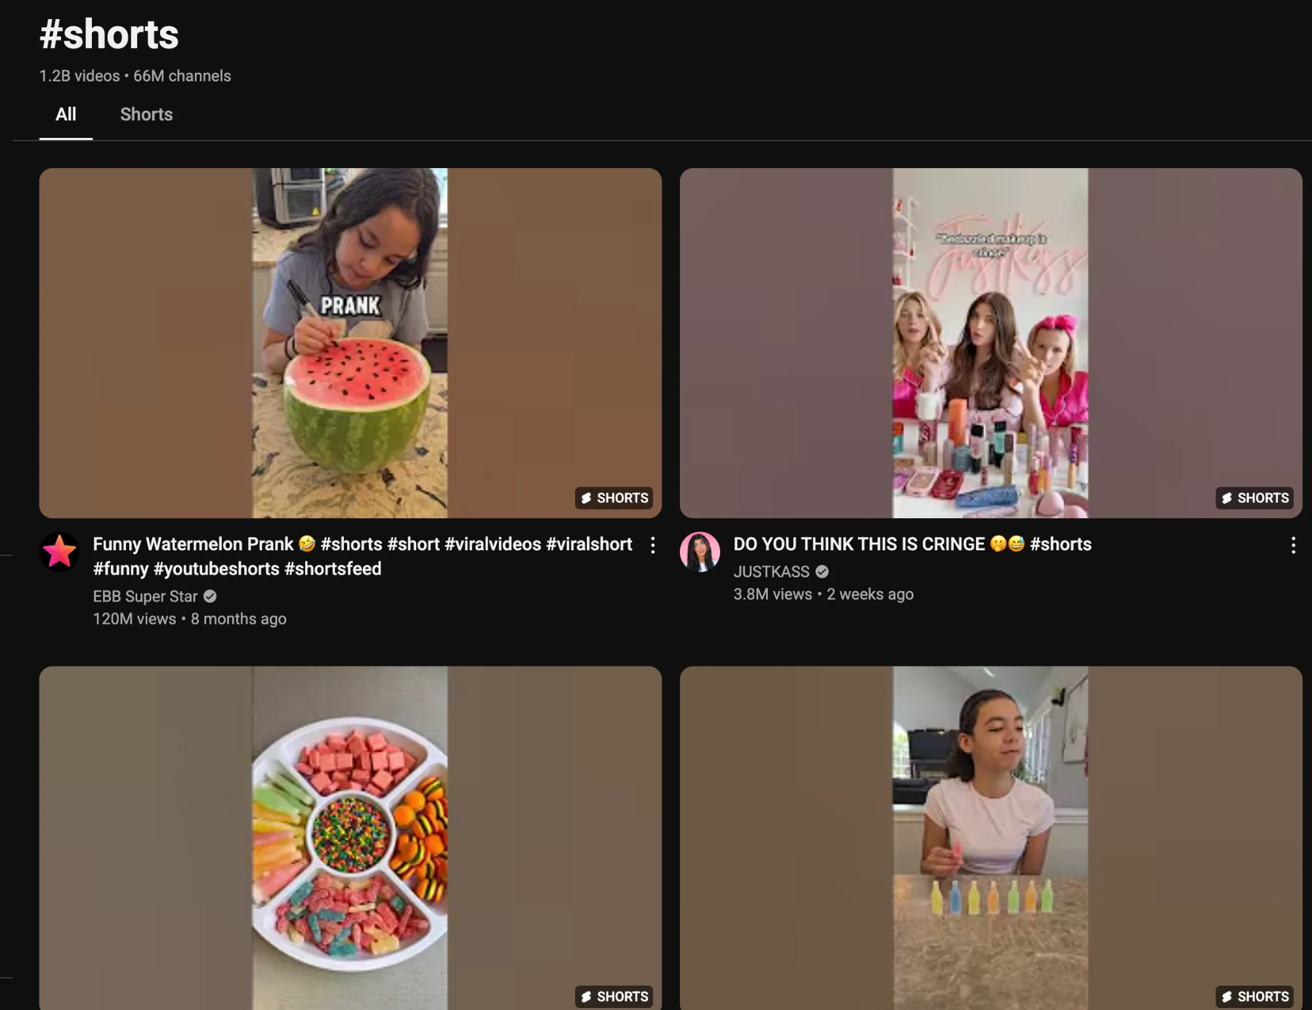The height and width of the screenshot is (1010, 1312).
Task: Open the candy bottles girl video thumbnail
Action: click(991, 838)
